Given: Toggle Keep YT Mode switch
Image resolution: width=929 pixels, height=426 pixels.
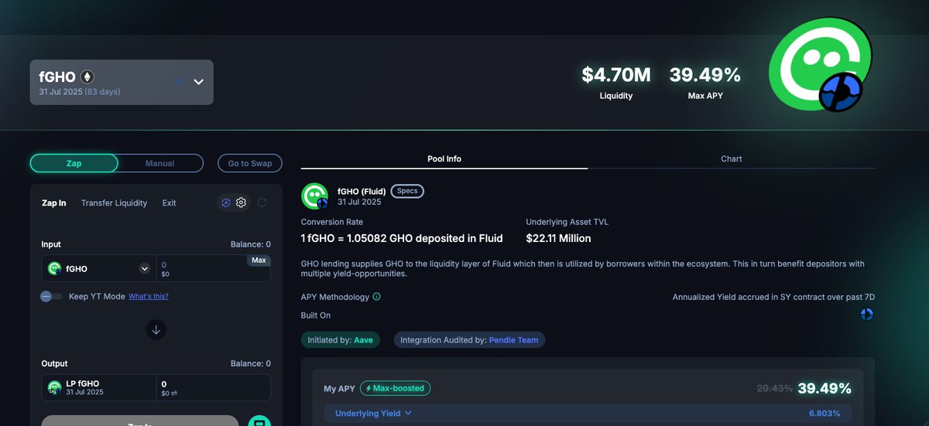Looking at the screenshot, I should pyautogui.click(x=51, y=296).
